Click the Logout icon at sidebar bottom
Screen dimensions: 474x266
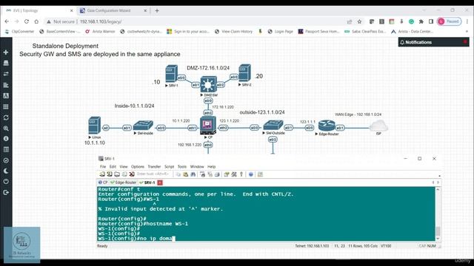tap(6, 192)
